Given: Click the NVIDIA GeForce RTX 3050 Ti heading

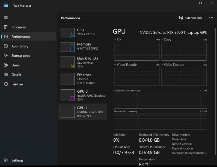Looking at the screenshot, I should (173, 32).
